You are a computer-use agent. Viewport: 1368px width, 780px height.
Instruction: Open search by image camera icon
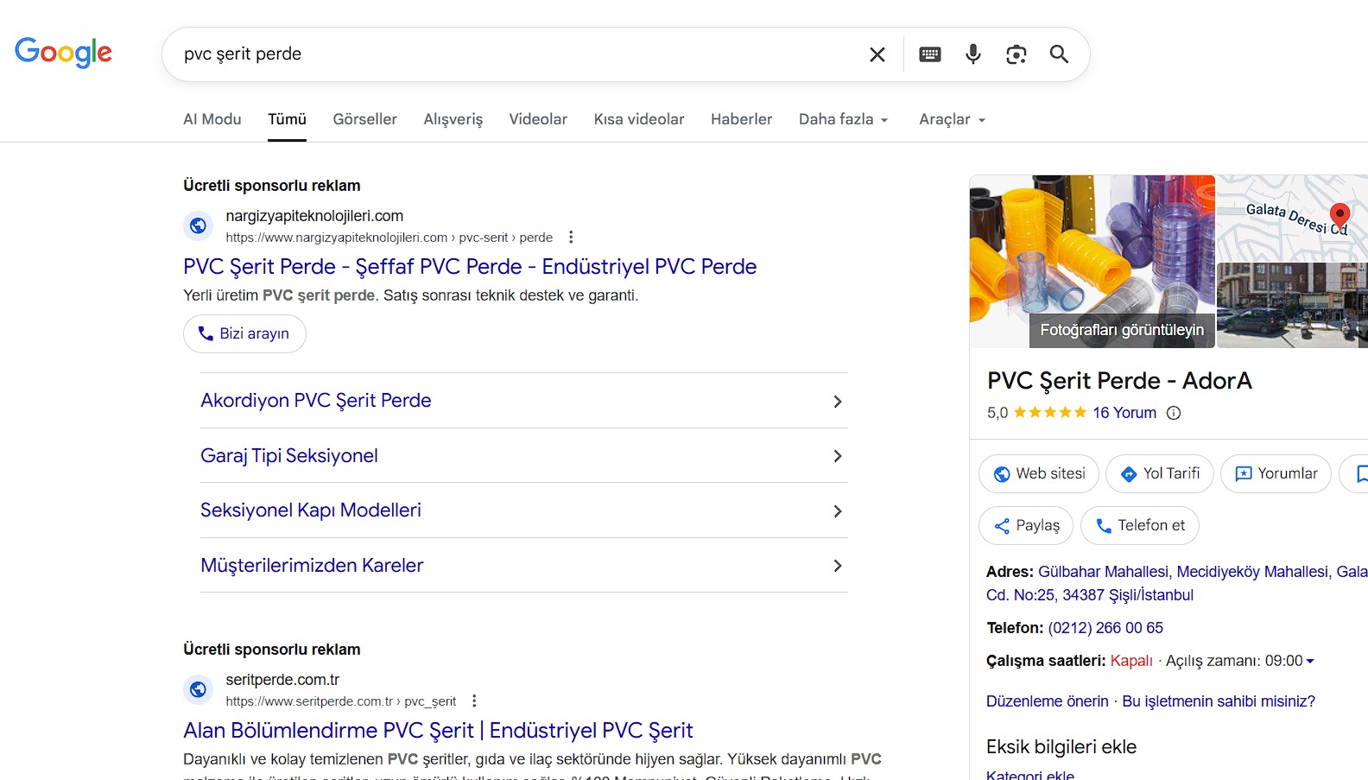[1016, 54]
